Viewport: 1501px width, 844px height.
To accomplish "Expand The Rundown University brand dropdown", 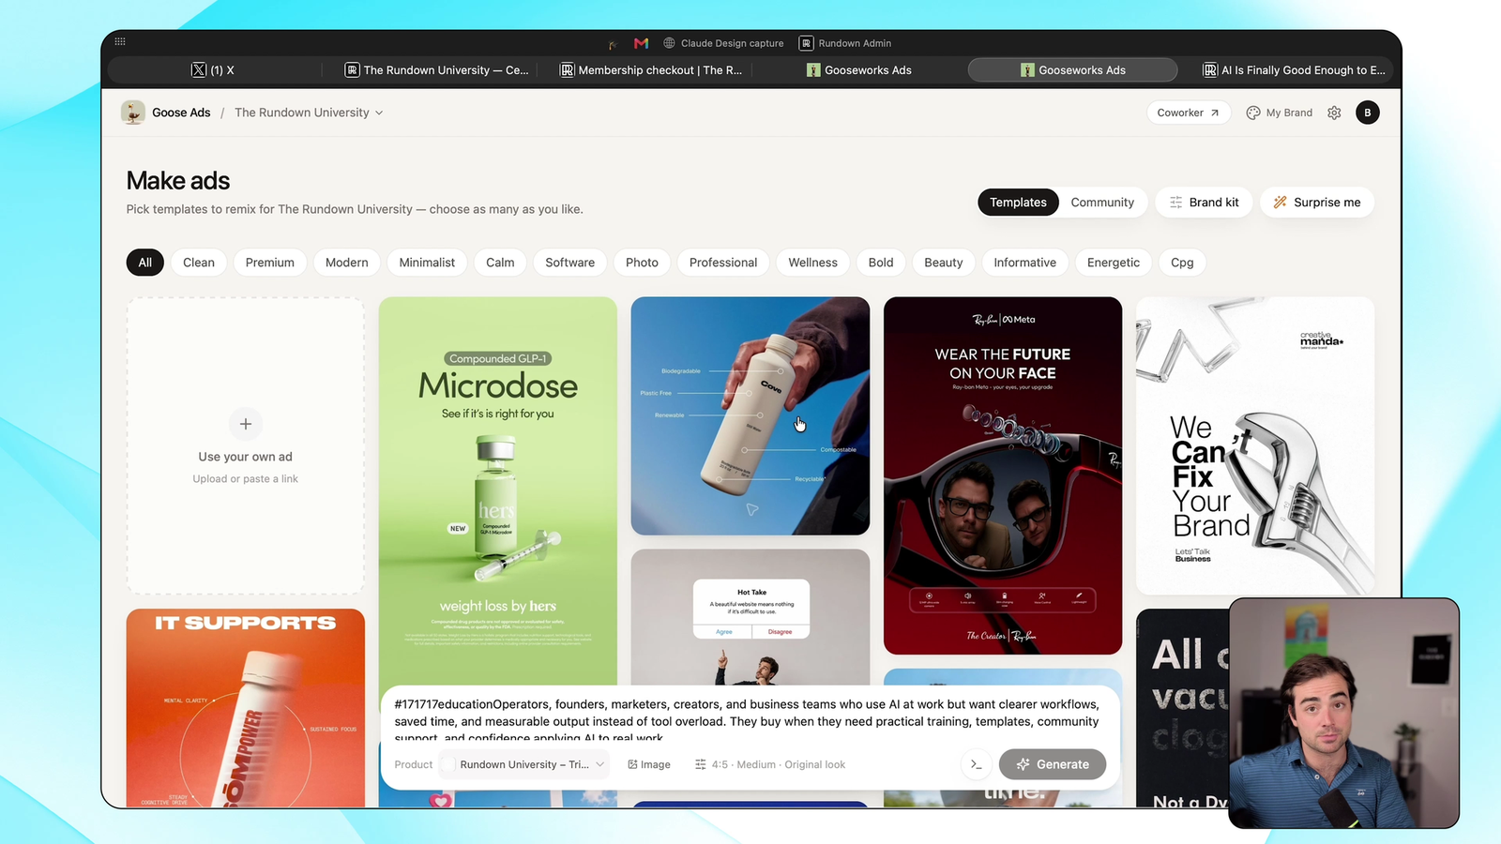I will (309, 113).
